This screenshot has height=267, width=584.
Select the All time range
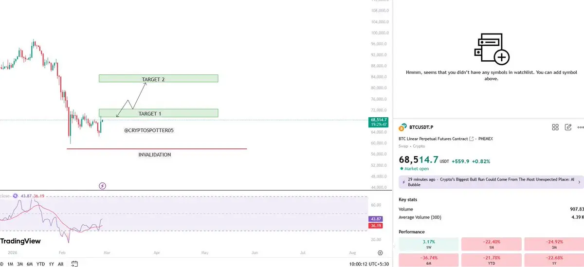[60, 264]
